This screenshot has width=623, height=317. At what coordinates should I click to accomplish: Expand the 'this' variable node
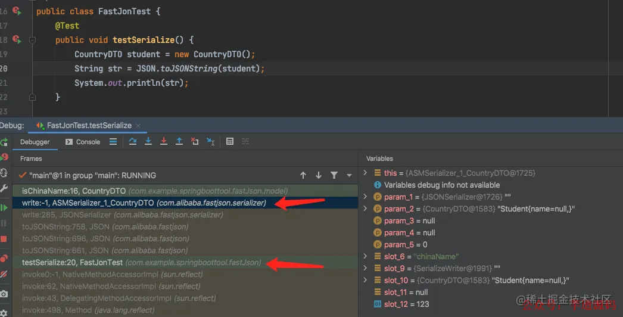[366, 173]
